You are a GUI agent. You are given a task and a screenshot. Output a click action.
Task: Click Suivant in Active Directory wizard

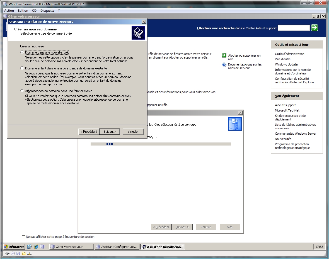click(110, 132)
